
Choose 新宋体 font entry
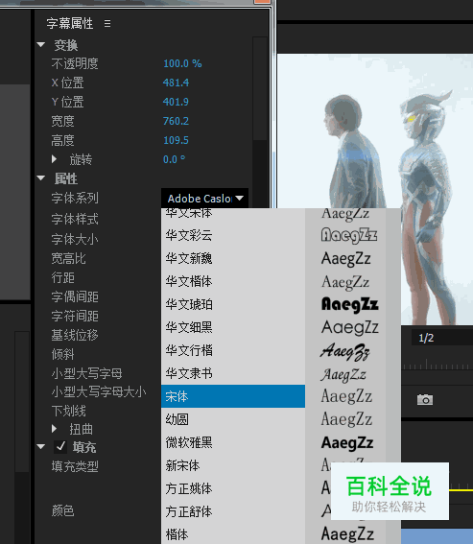pyautogui.click(x=233, y=465)
